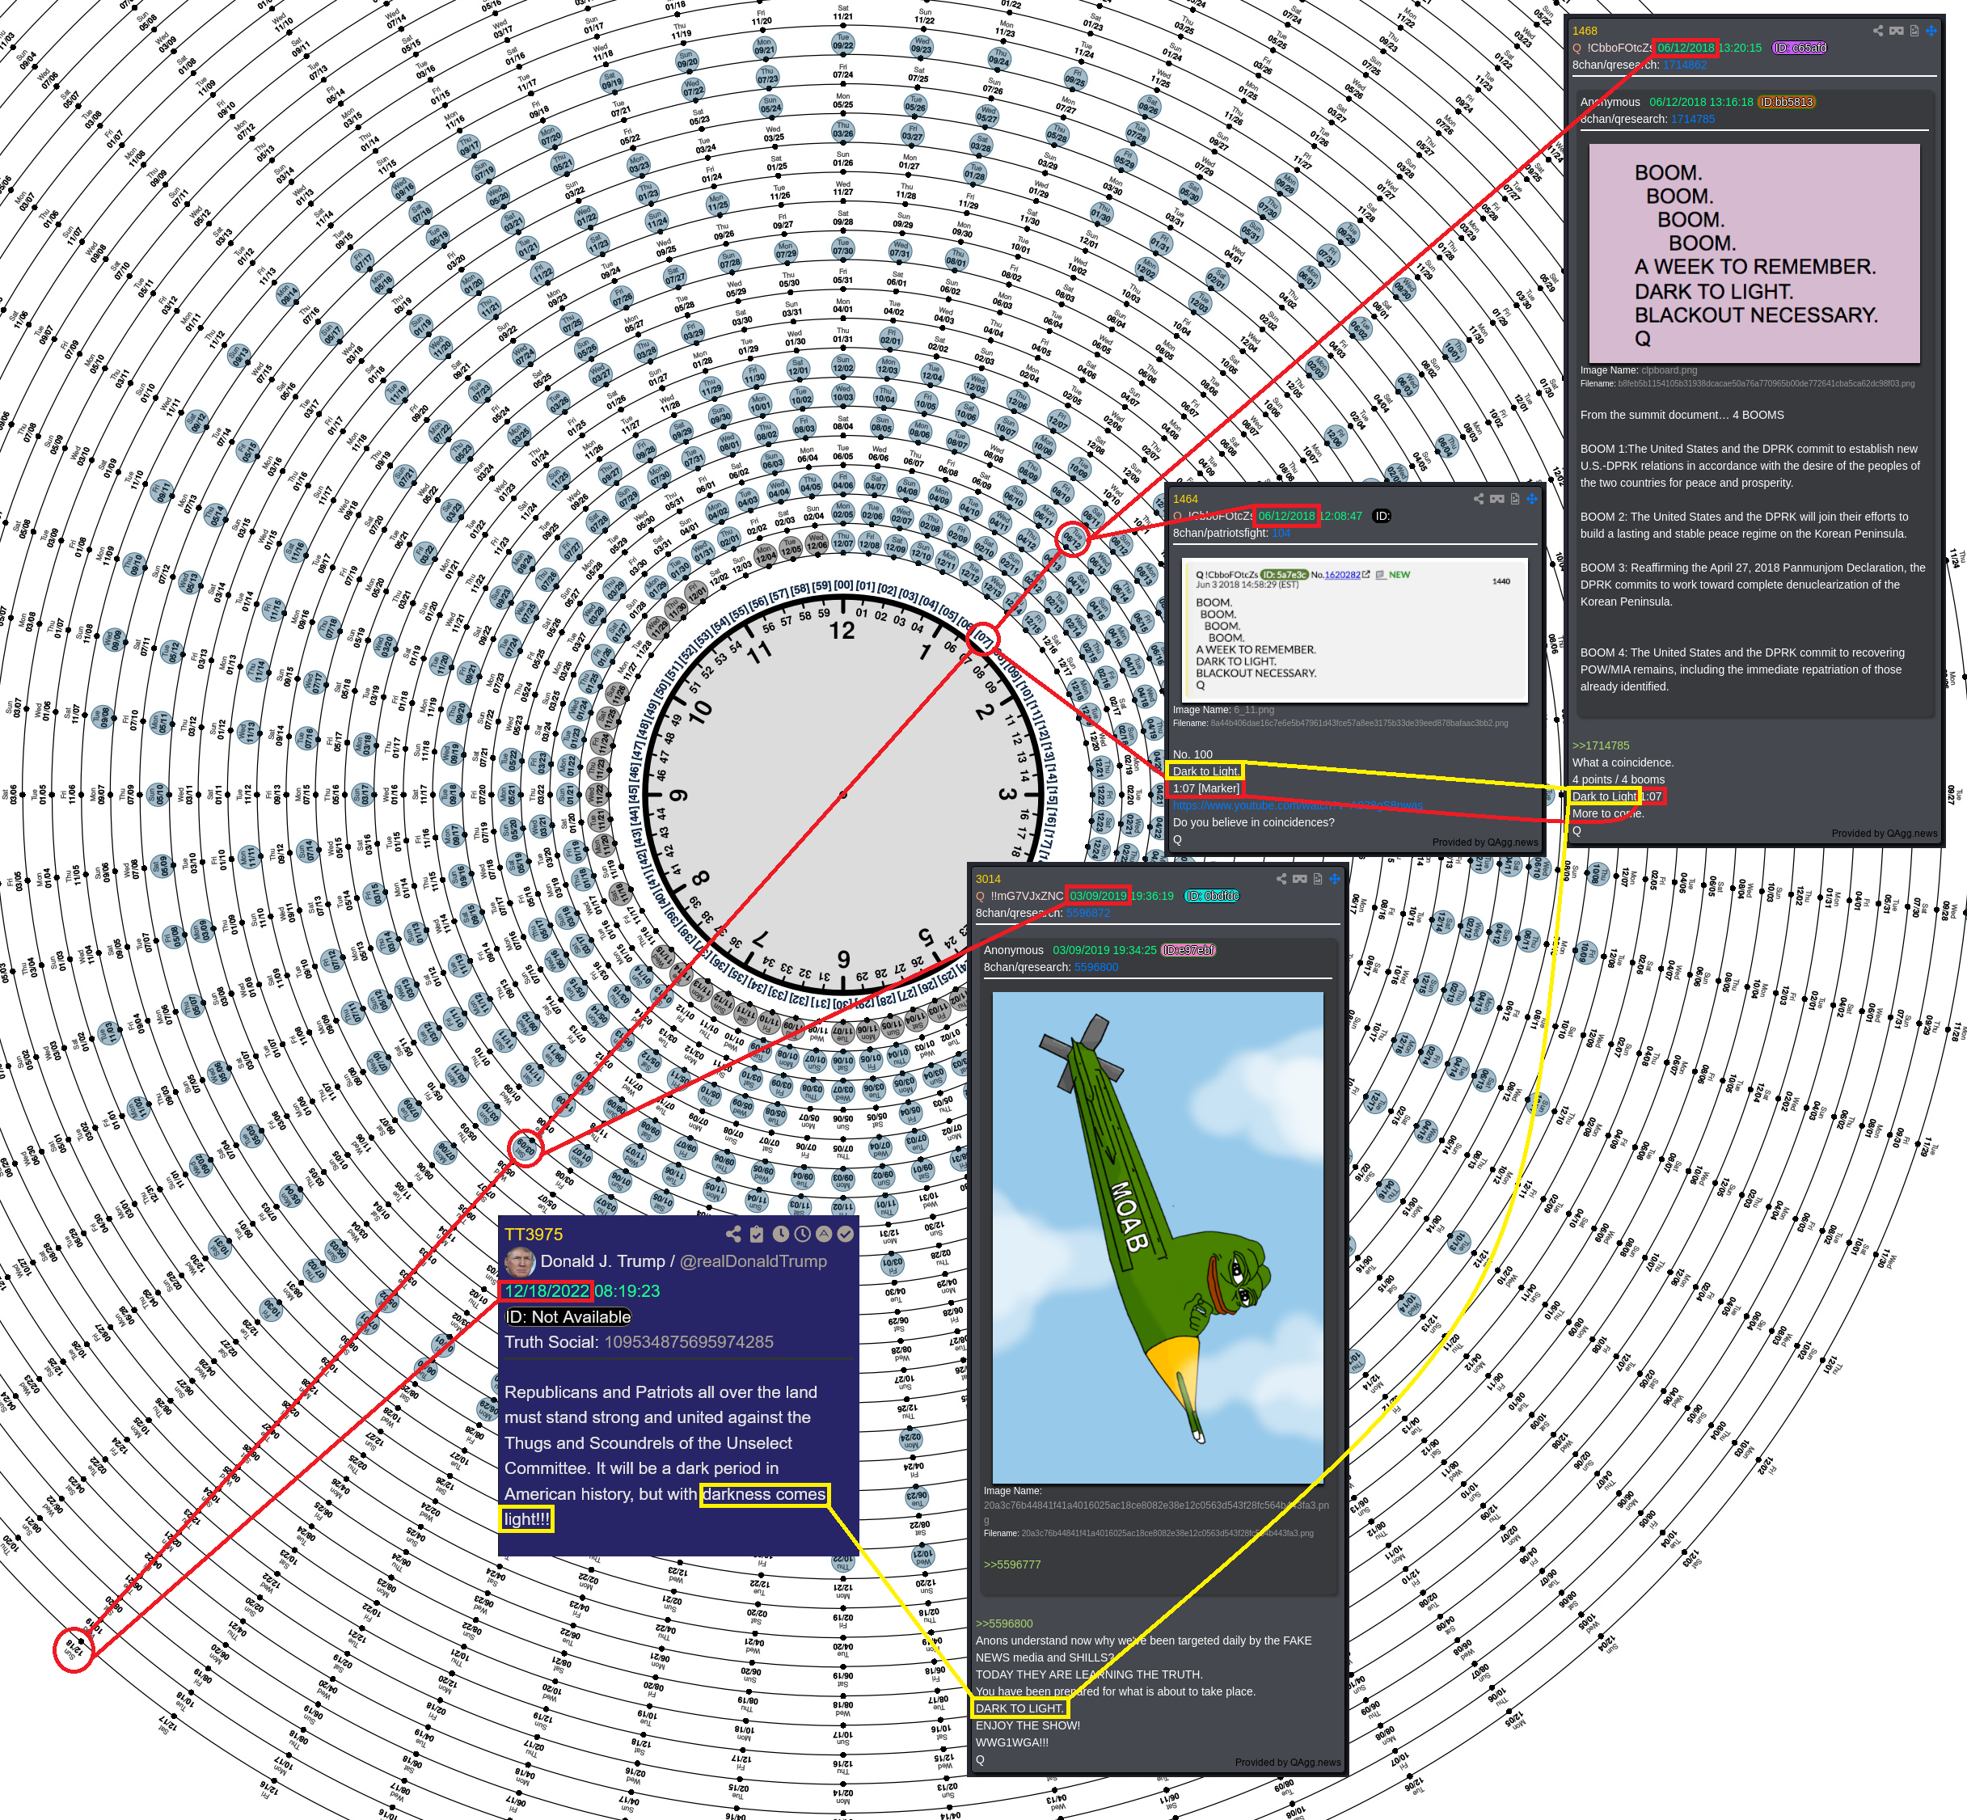1967x1820 pixels.
Task: Open qresearch link 5596872 in post 3014
Action: [x=1087, y=913]
